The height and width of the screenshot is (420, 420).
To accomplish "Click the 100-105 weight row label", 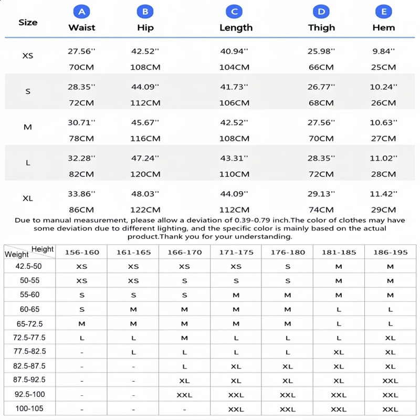I will (x=29, y=408).
